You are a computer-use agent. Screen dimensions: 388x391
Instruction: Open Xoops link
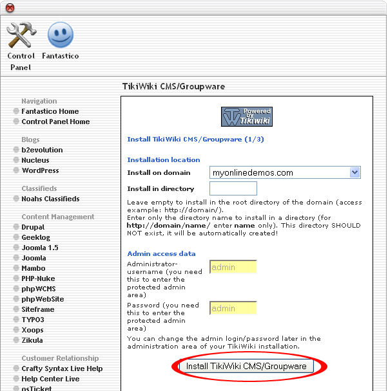tap(32, 330)
